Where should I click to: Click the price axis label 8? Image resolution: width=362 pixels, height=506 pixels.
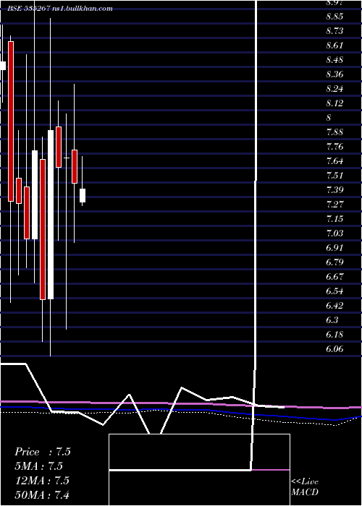[329, 118]
